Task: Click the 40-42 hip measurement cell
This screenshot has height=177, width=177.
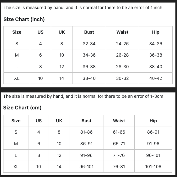Action: pyautogui.click(x=156, y=78)
